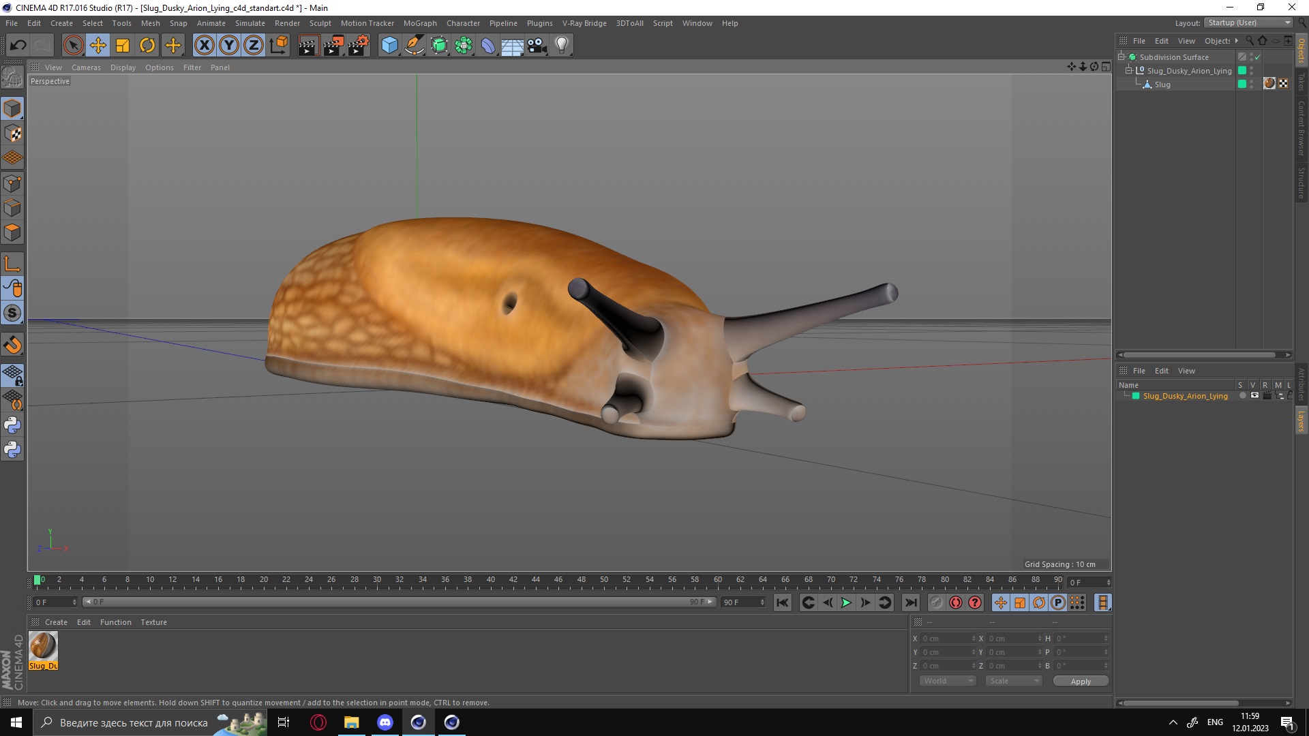Open the Scale mode dropdown

[x=1013, y=681]
